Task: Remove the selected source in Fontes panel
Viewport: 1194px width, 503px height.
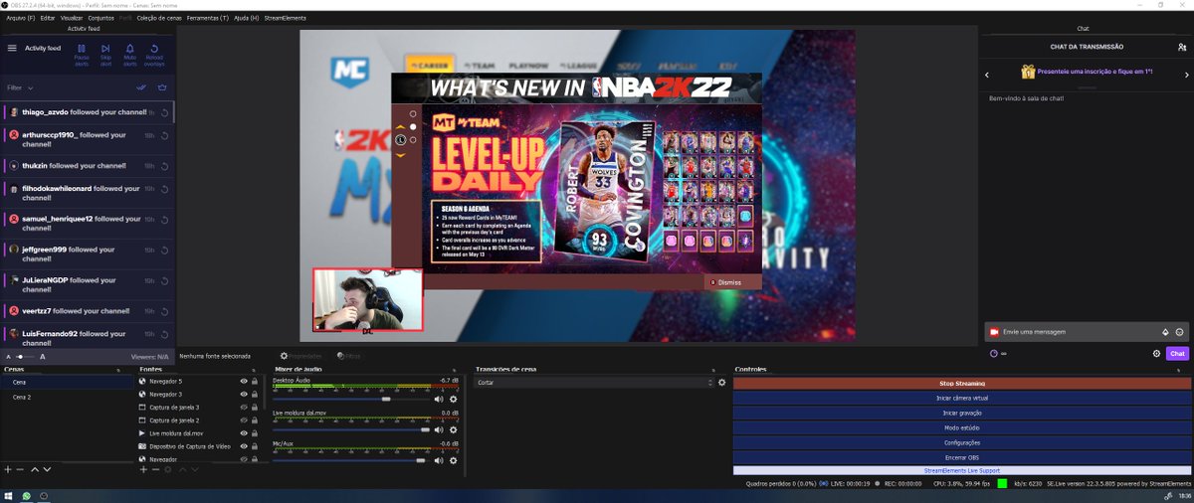Action: pyautogui.click(x=154, y=468)
